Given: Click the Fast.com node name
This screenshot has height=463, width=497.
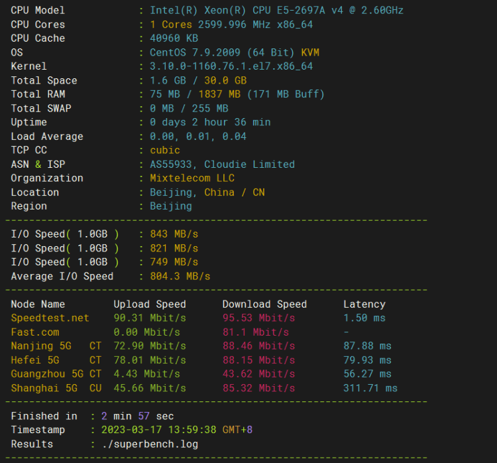Looking at the screenshot, I should [34, 332].
